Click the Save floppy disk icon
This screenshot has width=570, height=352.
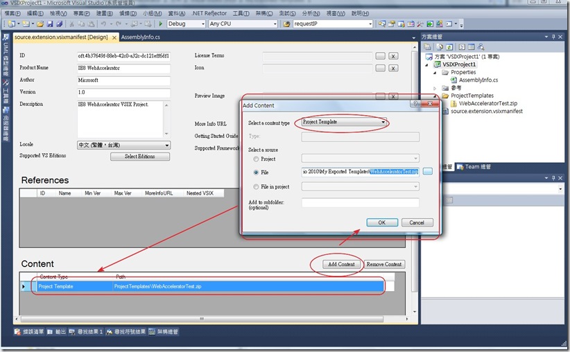pyautogui.click(x=50, y=24)
